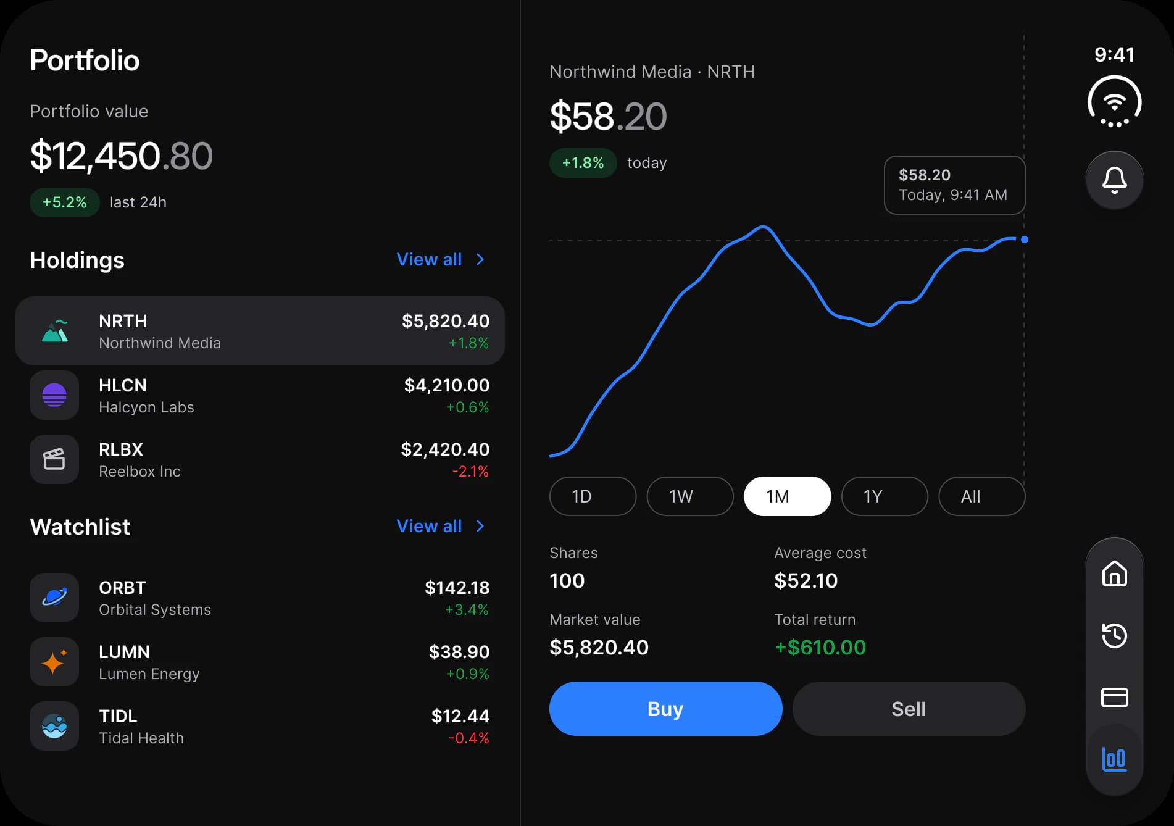The height and width of the screenshot is (826, 1174).
Task: Open the history clock icon
Action: pos(1114,635)
